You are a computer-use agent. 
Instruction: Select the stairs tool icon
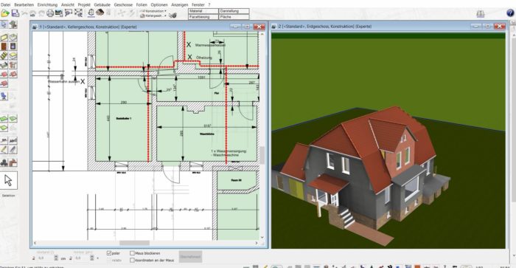4,55
